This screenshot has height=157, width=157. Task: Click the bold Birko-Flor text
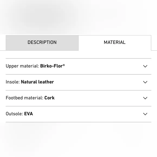(51, 66)
